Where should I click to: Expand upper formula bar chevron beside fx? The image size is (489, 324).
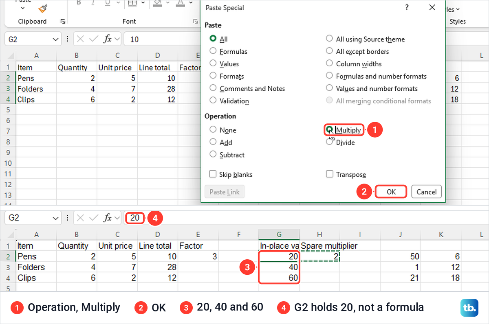pos(117,39)
